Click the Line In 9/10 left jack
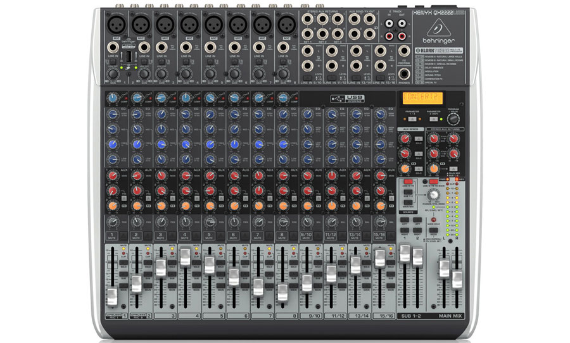Screen dimensions: 570x343 coord(307,51)
